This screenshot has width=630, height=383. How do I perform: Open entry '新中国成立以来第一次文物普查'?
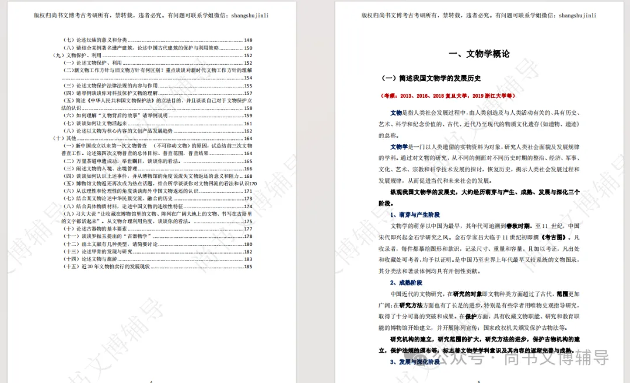pyautogui.click(x=157, y=149)
